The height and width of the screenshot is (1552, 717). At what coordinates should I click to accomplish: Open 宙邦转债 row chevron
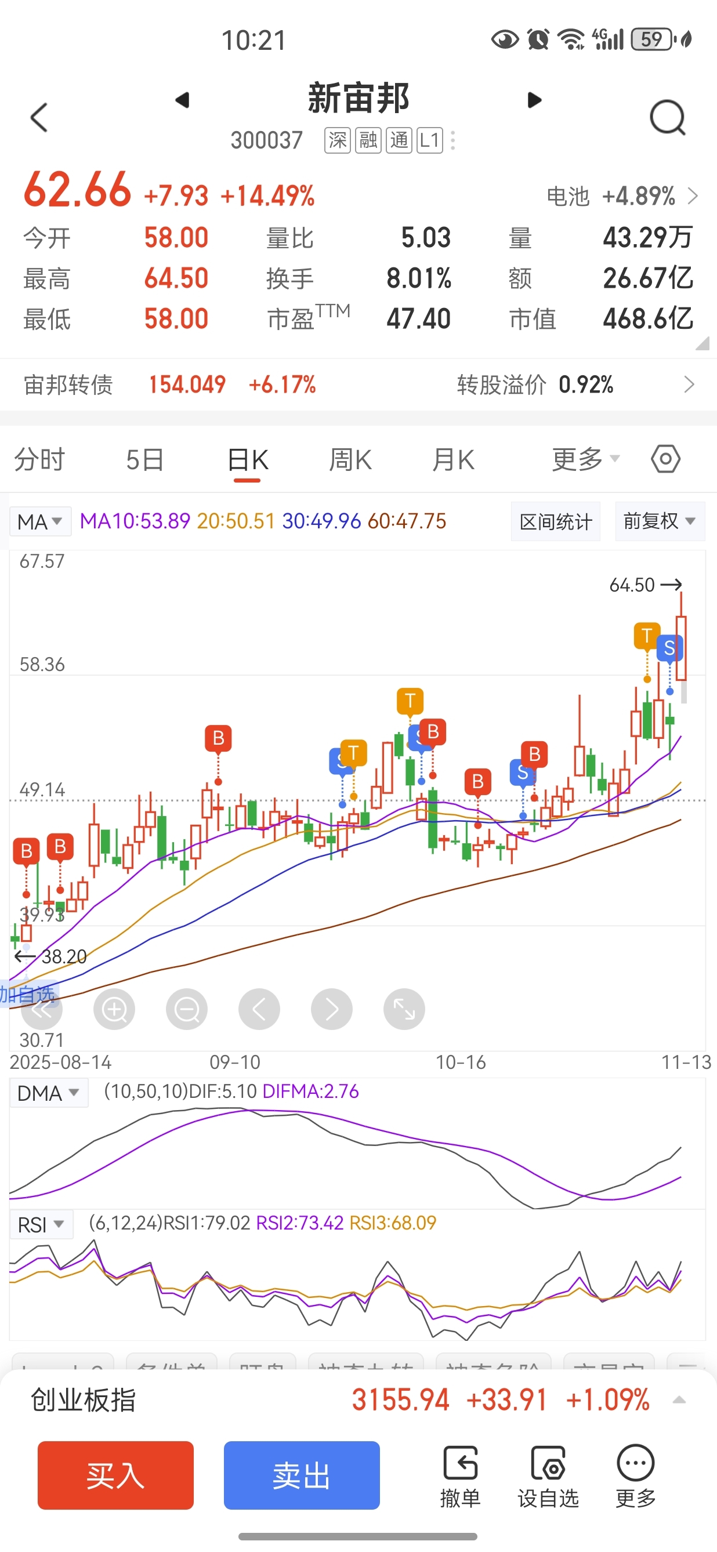(690, 385)
